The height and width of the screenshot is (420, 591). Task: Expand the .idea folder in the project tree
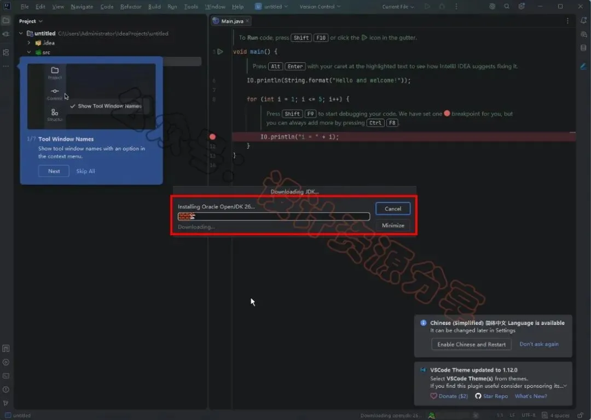tap(29, 43)
